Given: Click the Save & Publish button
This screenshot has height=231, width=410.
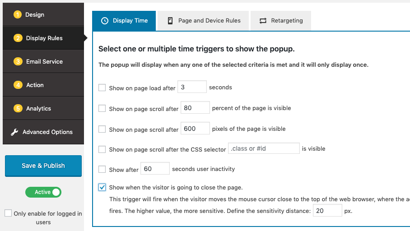Looking at the screenshot, I should 43,166.
